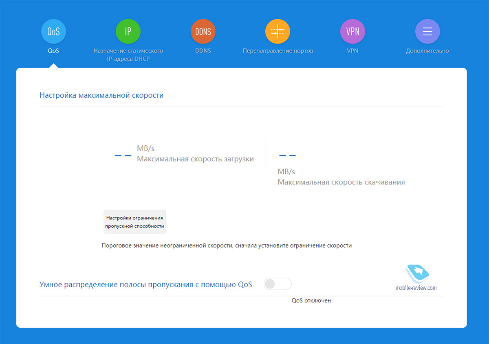The image size is (489, 344).
Task: Switch to the QoS tab label
Action: (x=53, y=51)
